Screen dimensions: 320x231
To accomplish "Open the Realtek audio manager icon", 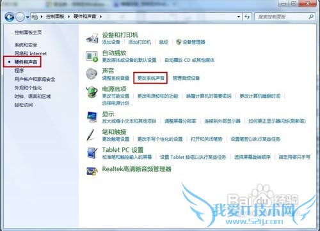I will [92, 171].
